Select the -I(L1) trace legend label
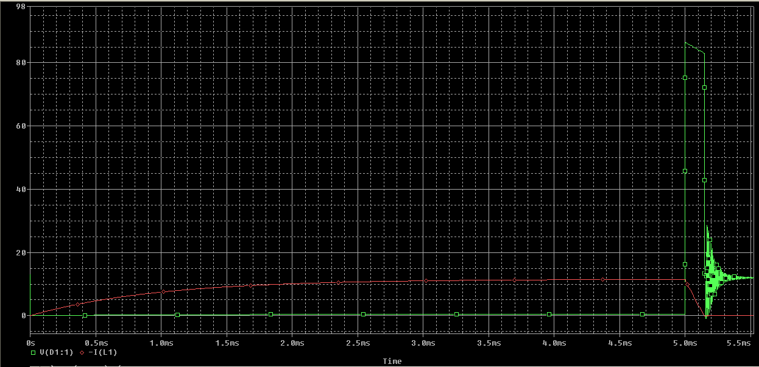759x367 pixels. (x=103, y=352)
